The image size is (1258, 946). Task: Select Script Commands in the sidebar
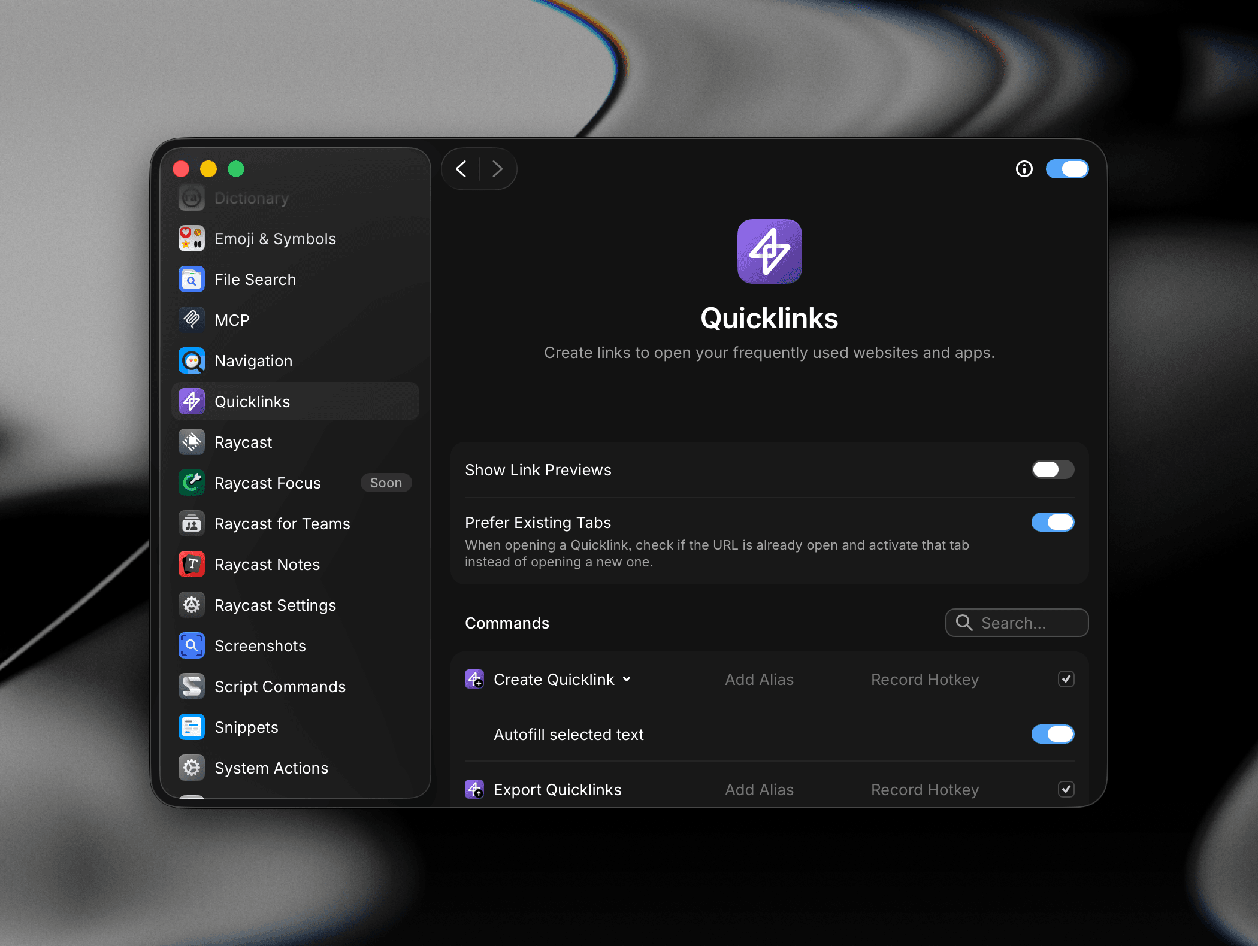[x=295, y=687]
